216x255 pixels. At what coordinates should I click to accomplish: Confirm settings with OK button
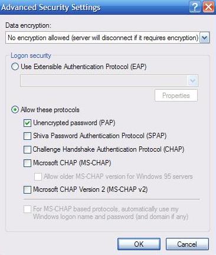pos(139,244)
